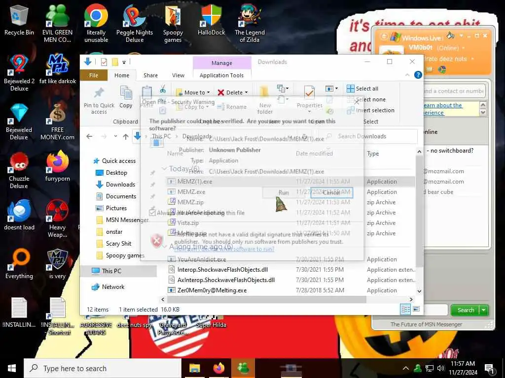Open the Everything search shortcut
This screenshot has width=505, height=378.
coord(19,264)
